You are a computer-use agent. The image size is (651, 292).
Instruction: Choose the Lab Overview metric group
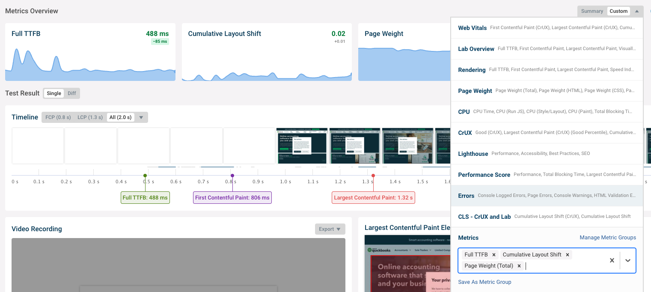pyautogui.click(x=547, y=49)
